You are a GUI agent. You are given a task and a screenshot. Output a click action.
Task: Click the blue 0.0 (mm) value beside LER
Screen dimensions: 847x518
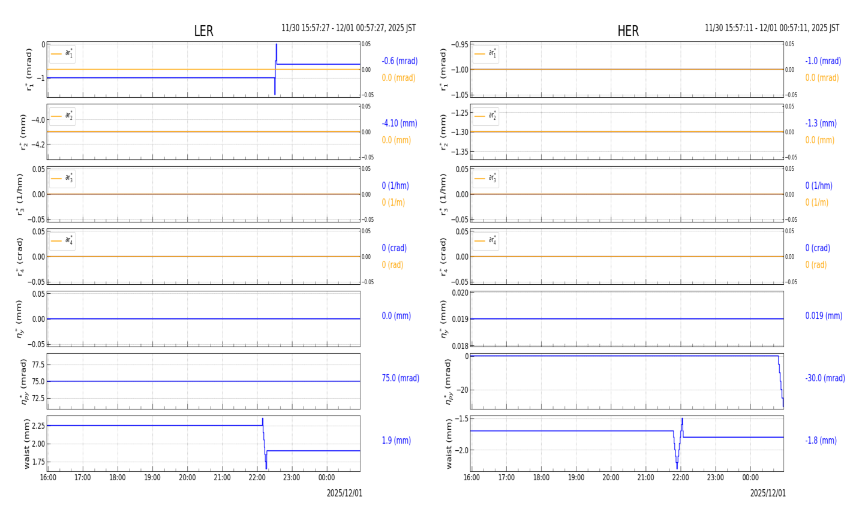click(x=397, y=316)
